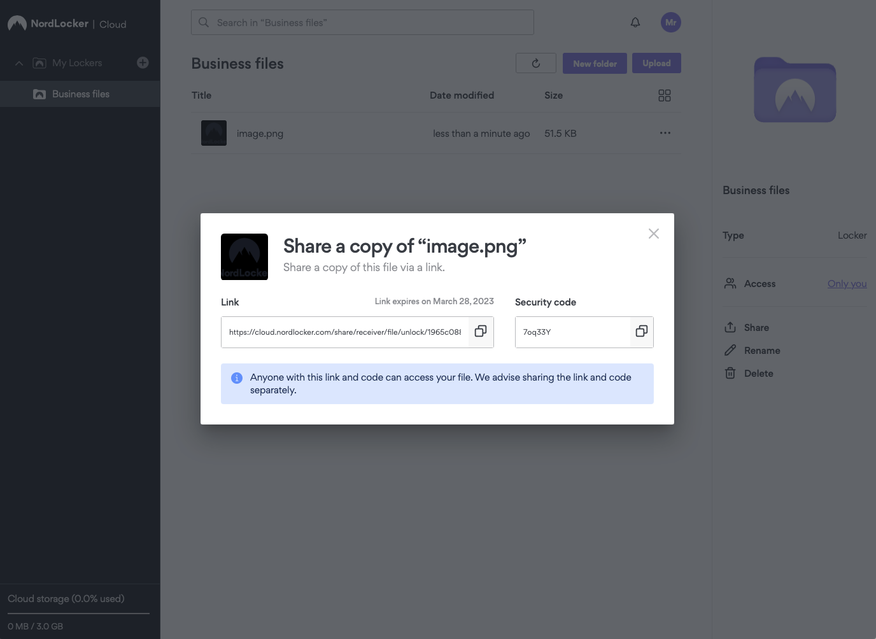Open options menu for image.png

[x=665, y=133]
